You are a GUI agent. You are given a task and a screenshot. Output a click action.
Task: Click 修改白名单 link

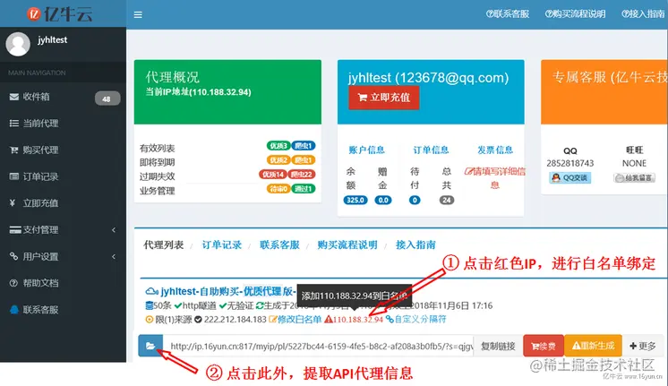pos(295,320)
